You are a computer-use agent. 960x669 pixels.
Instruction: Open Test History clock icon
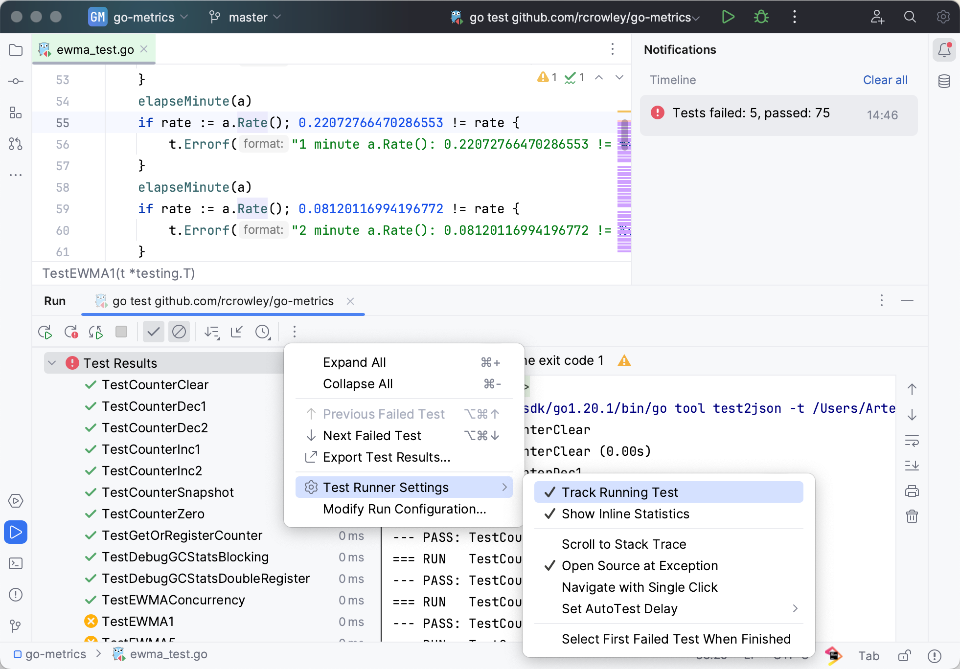pos(263,332)
